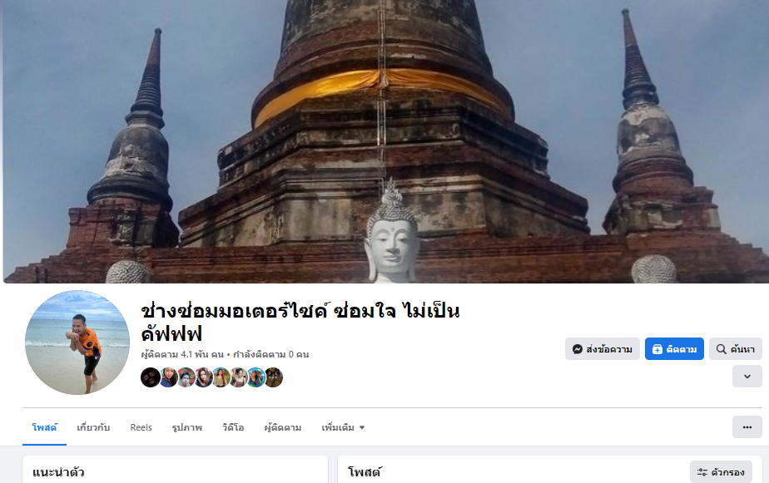The height and width of the screenshot is (483, 769).
Task: Click the follow plus icon in ติดตาม
Action: 657,349
